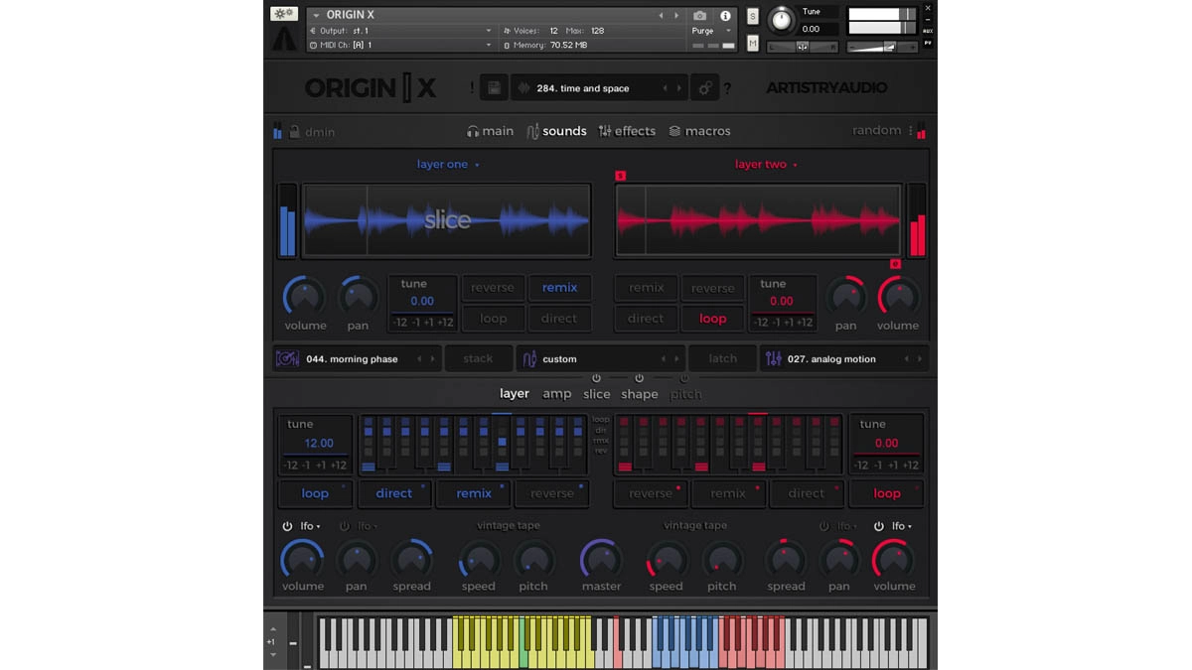Viewport: 1192px width, 670px height.
Task: Open the Output st. 1 dropdown
Action: tap(401, 31)
